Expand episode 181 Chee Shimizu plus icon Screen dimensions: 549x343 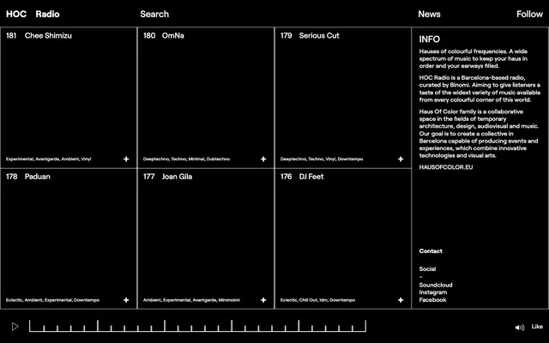tap(126, 159)
